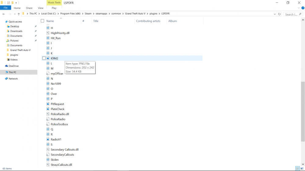Sort by the # track column header
This screenshot has height=171, width=305.
click(x=83, y=21)
